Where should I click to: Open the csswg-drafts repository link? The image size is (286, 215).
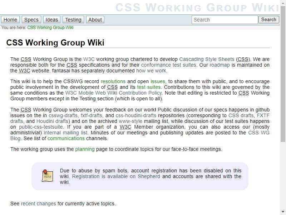pyautogui.click(x=63, y=115)
